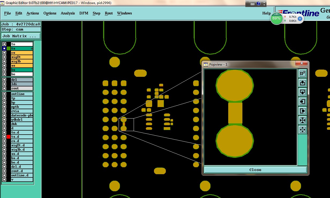The height and width of the screenshot is (198, 330).
Task: Toggle display checkbox for layer ts
Action: coord(4,48)
